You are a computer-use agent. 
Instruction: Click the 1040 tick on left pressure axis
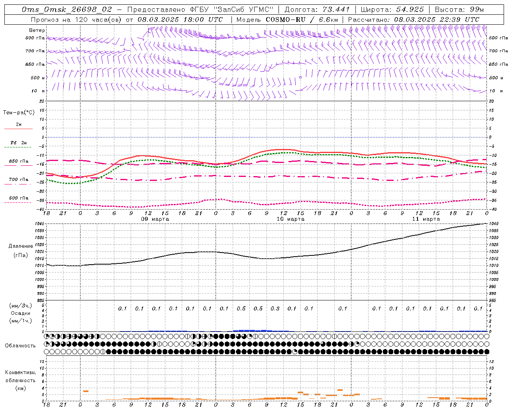click(39, 224)
